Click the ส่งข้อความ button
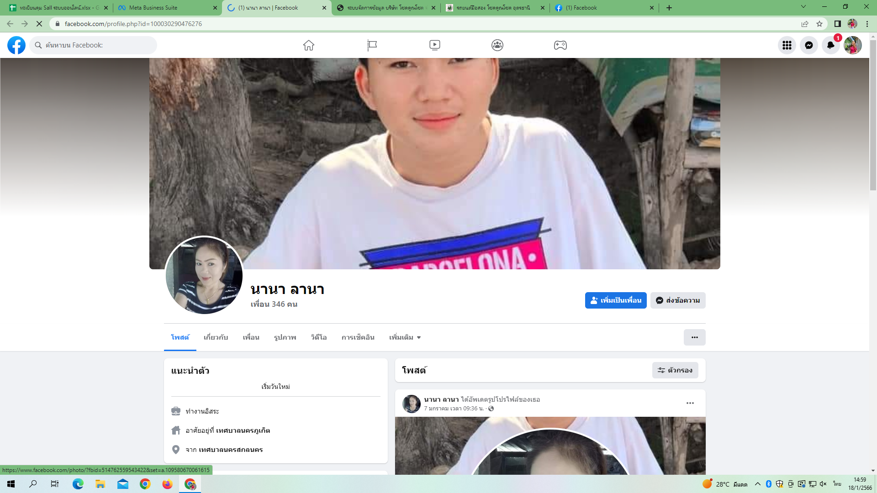The height and width of the screenshot is (493, 877). 677,300
